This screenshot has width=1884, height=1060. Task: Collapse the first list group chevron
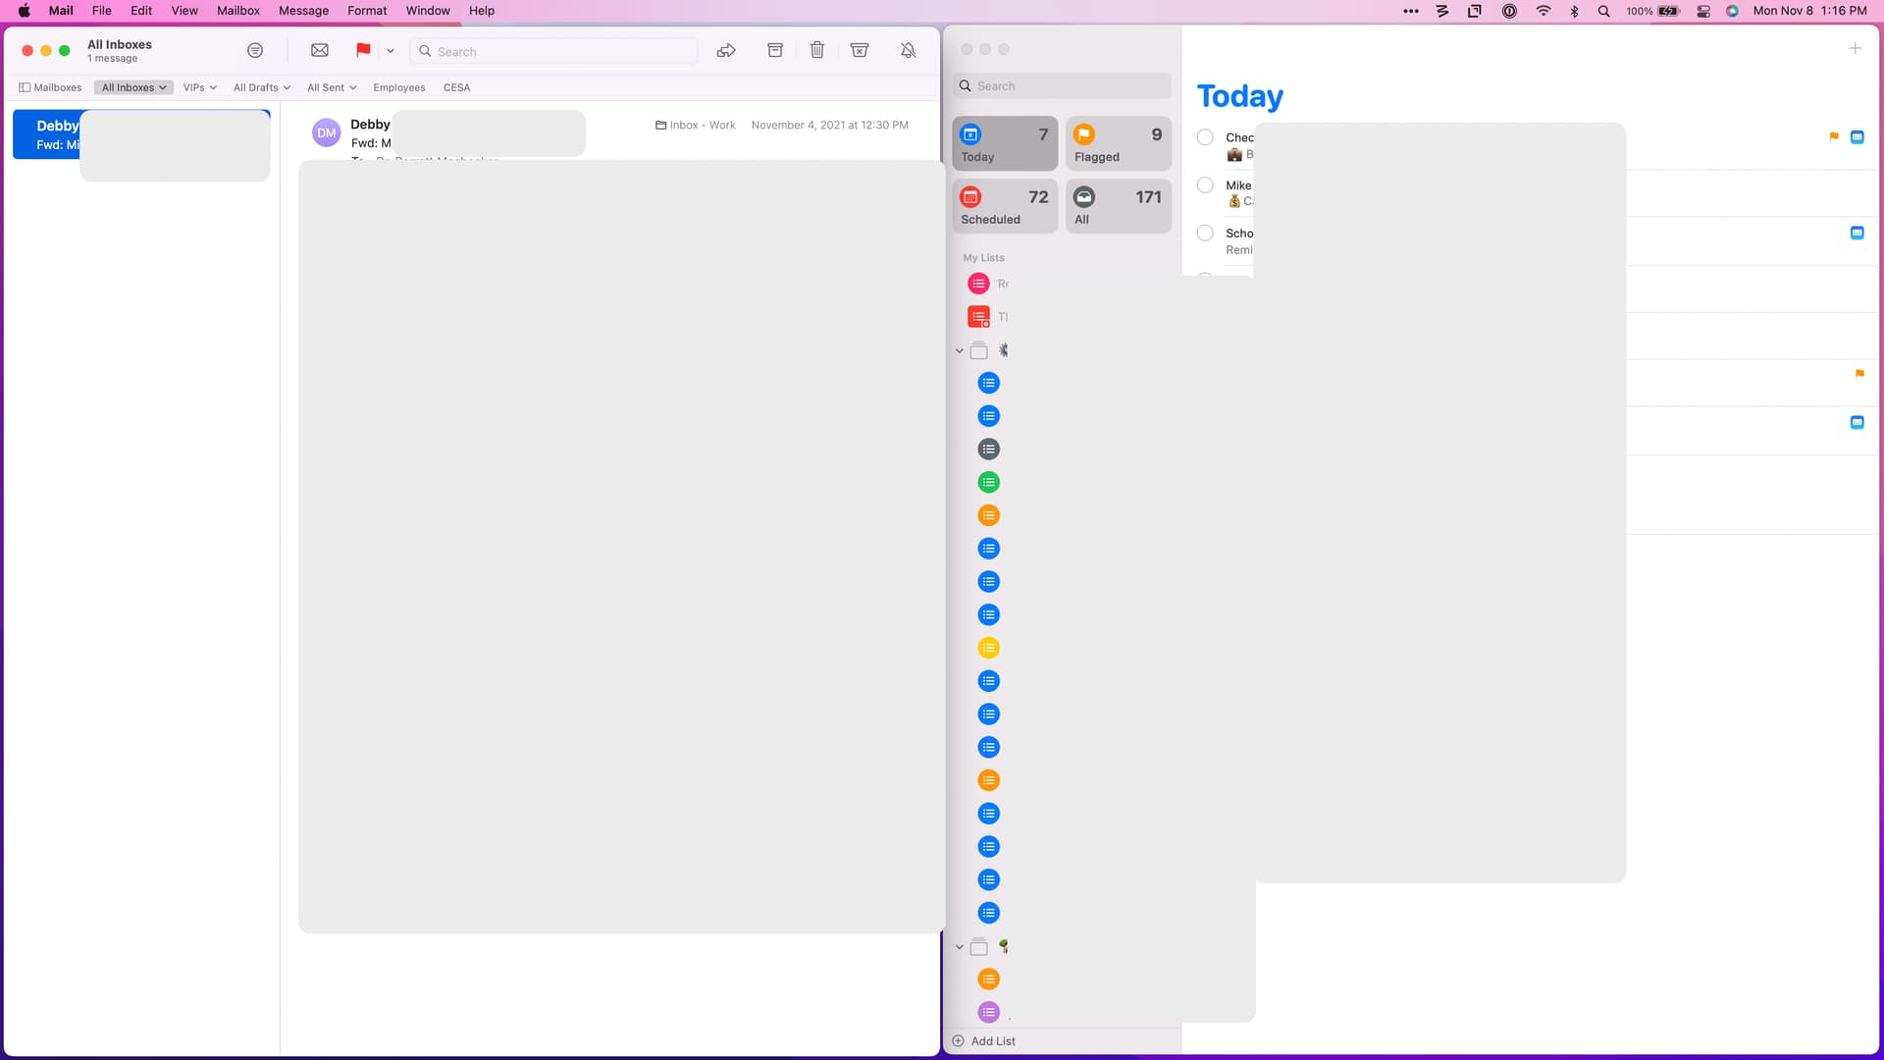point(960,351)
